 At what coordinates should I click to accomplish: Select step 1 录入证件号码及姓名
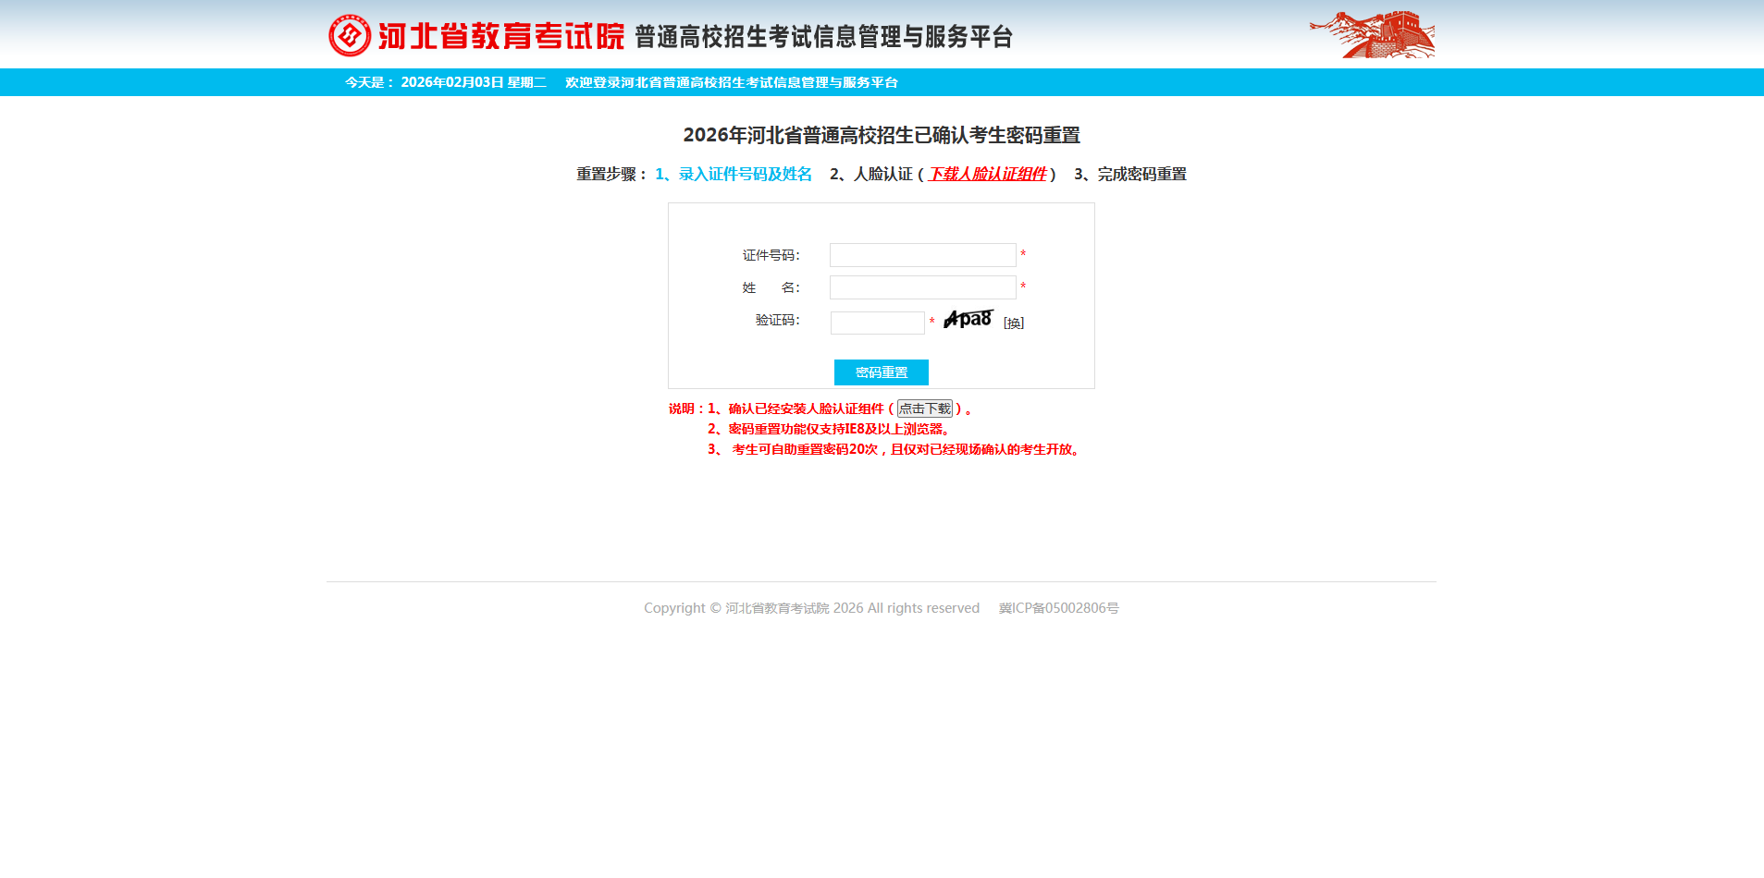pyautogui.click(x=734, y=174)
